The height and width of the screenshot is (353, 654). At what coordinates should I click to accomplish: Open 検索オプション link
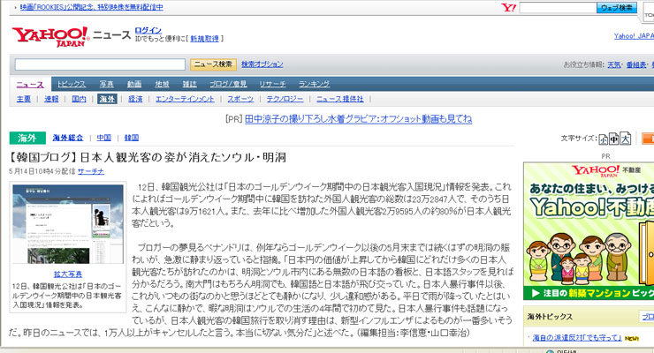pos(262,64)
